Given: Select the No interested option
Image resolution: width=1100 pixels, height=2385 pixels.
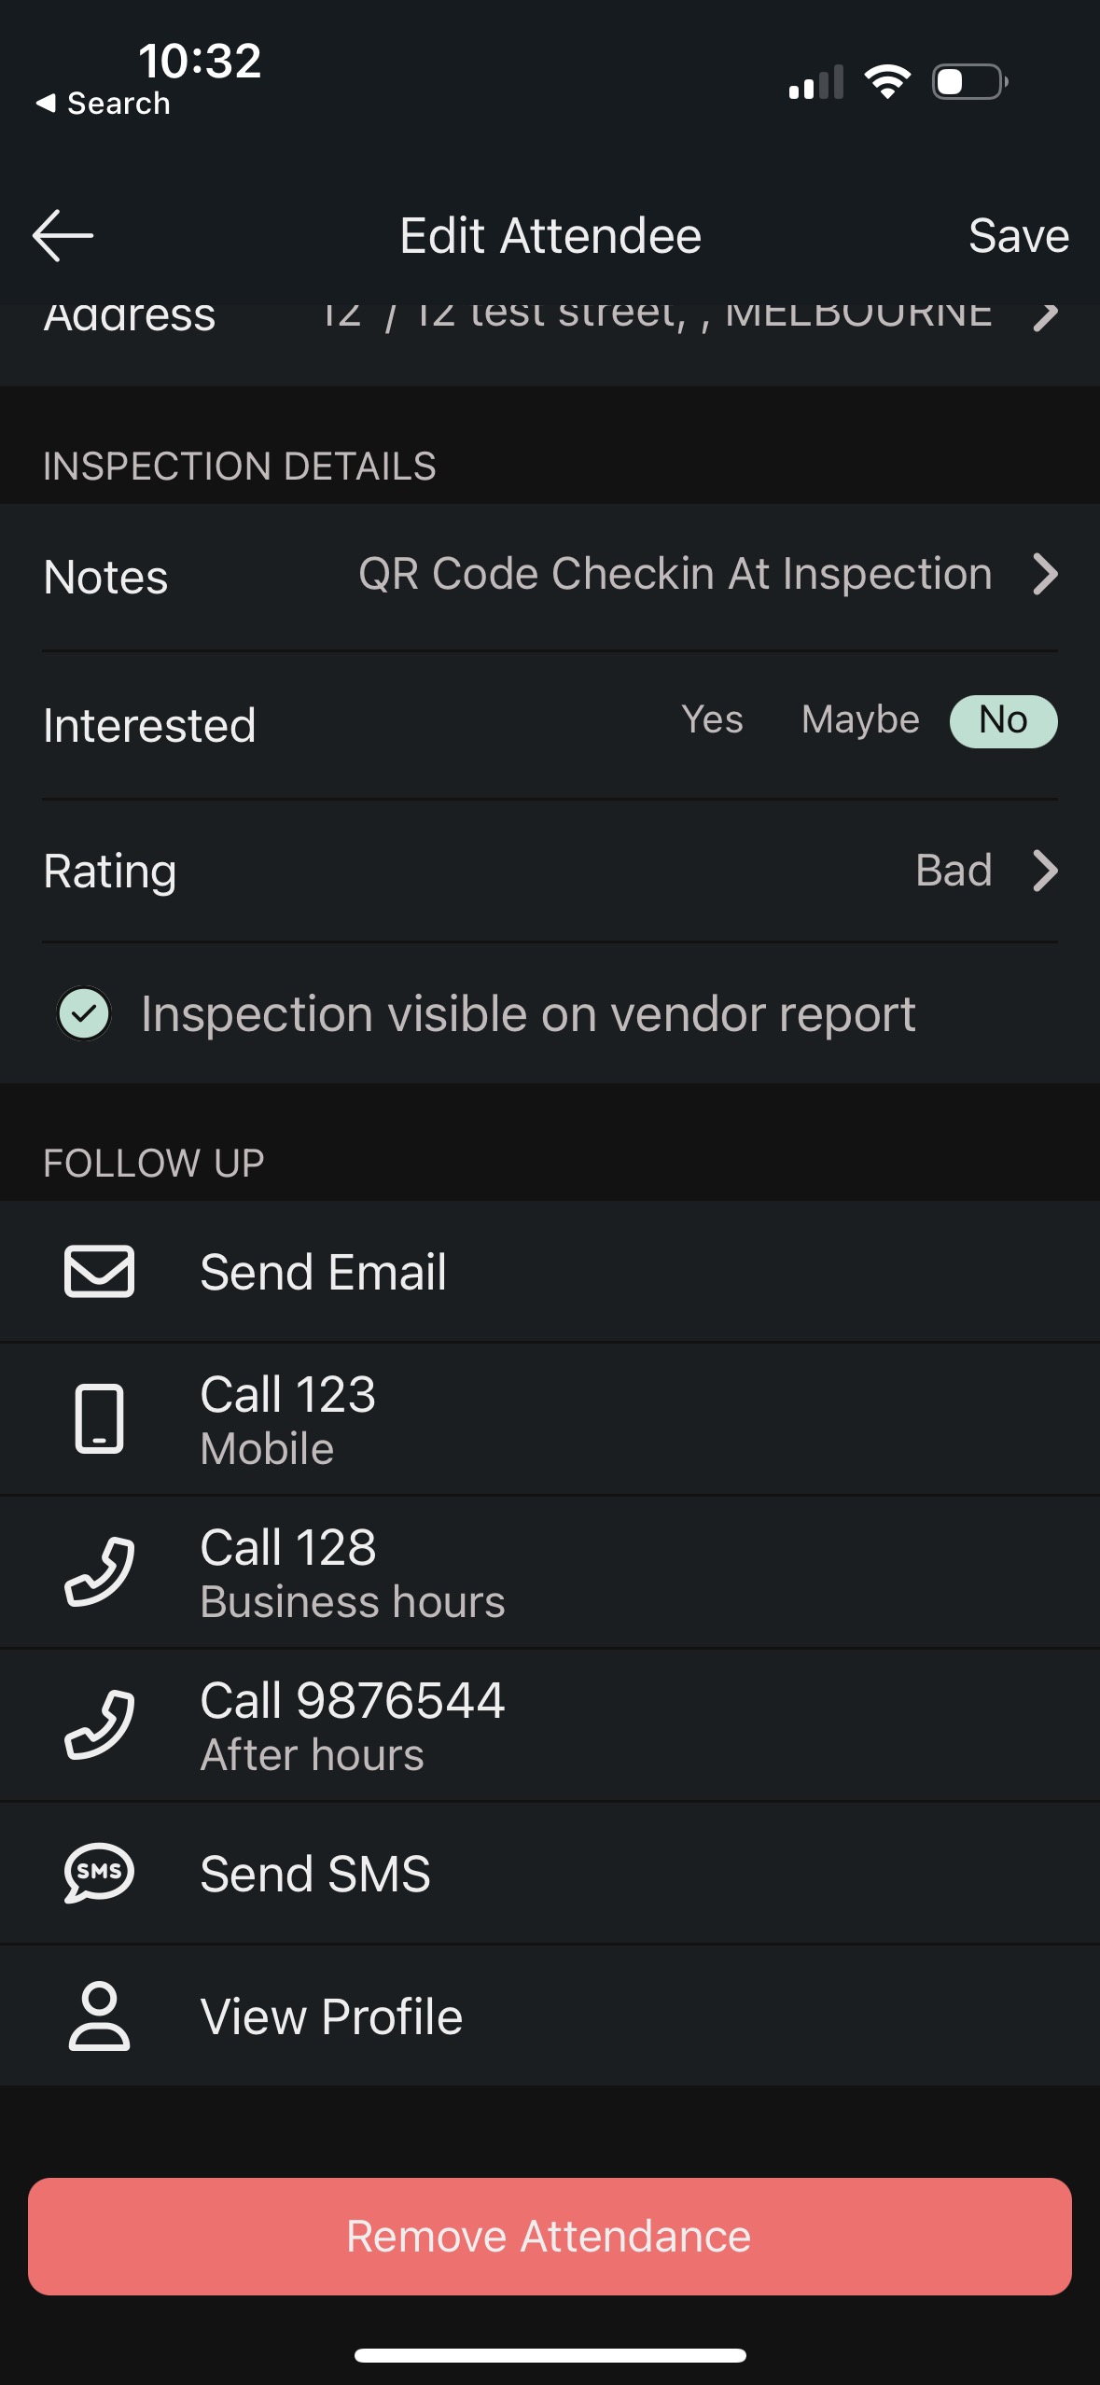Looking at the screenshot, I should point(1003,720).
